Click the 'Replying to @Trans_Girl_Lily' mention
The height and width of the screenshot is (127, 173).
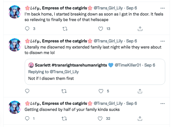click(64, 72)
